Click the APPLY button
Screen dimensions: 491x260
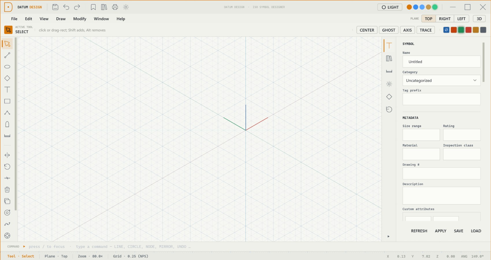(440, 231)
